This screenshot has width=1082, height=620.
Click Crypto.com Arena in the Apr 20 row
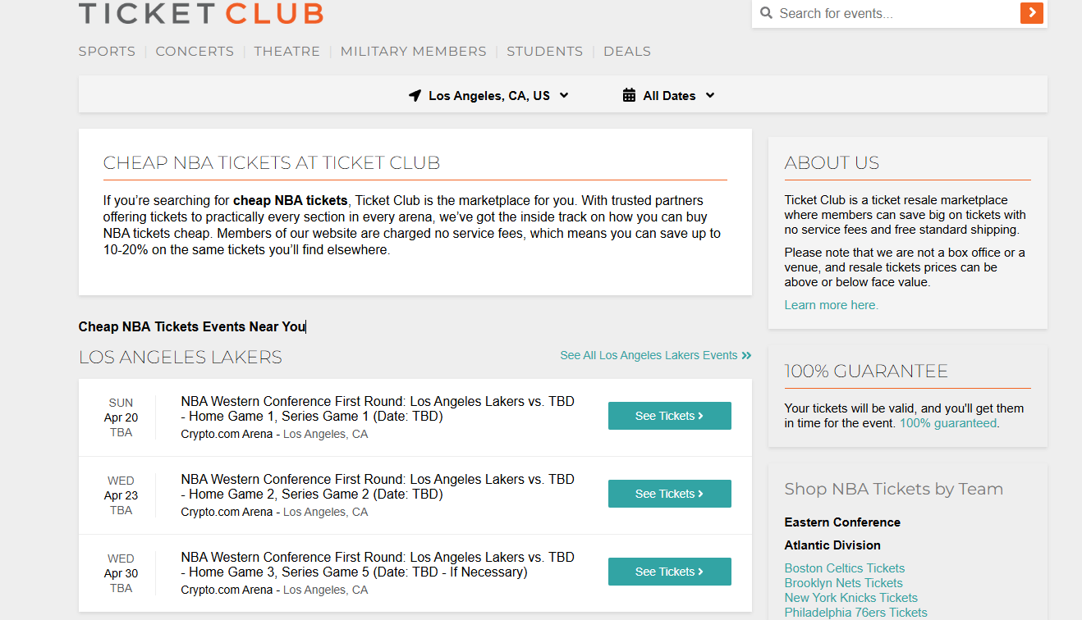(227, 434)
